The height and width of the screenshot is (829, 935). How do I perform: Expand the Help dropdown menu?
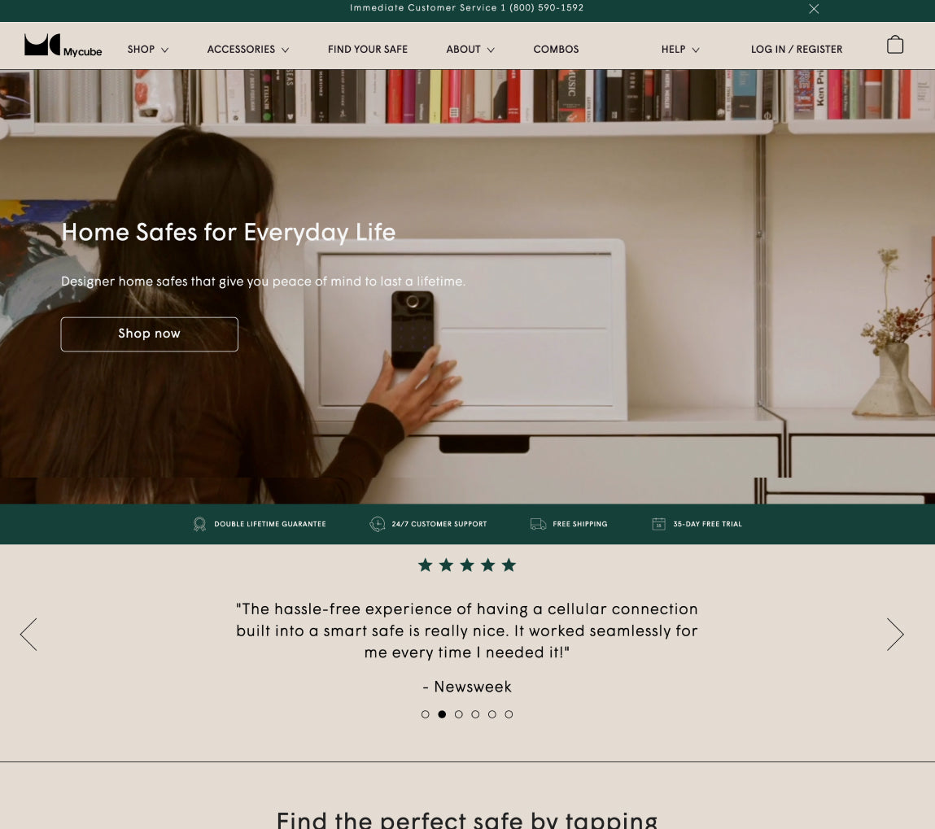tap(680, 50)
